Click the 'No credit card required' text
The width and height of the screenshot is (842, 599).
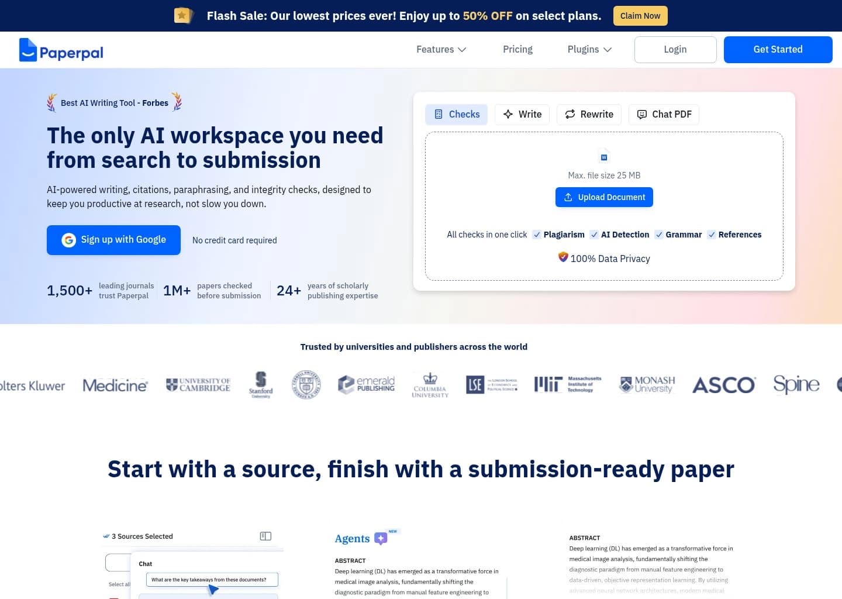[234, 240]
